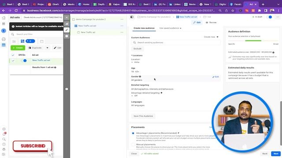This screenshot has width=282, height=158.
Task: Open the history clock icon in strip
Action: pyautogui.click(x=67, y=36)
